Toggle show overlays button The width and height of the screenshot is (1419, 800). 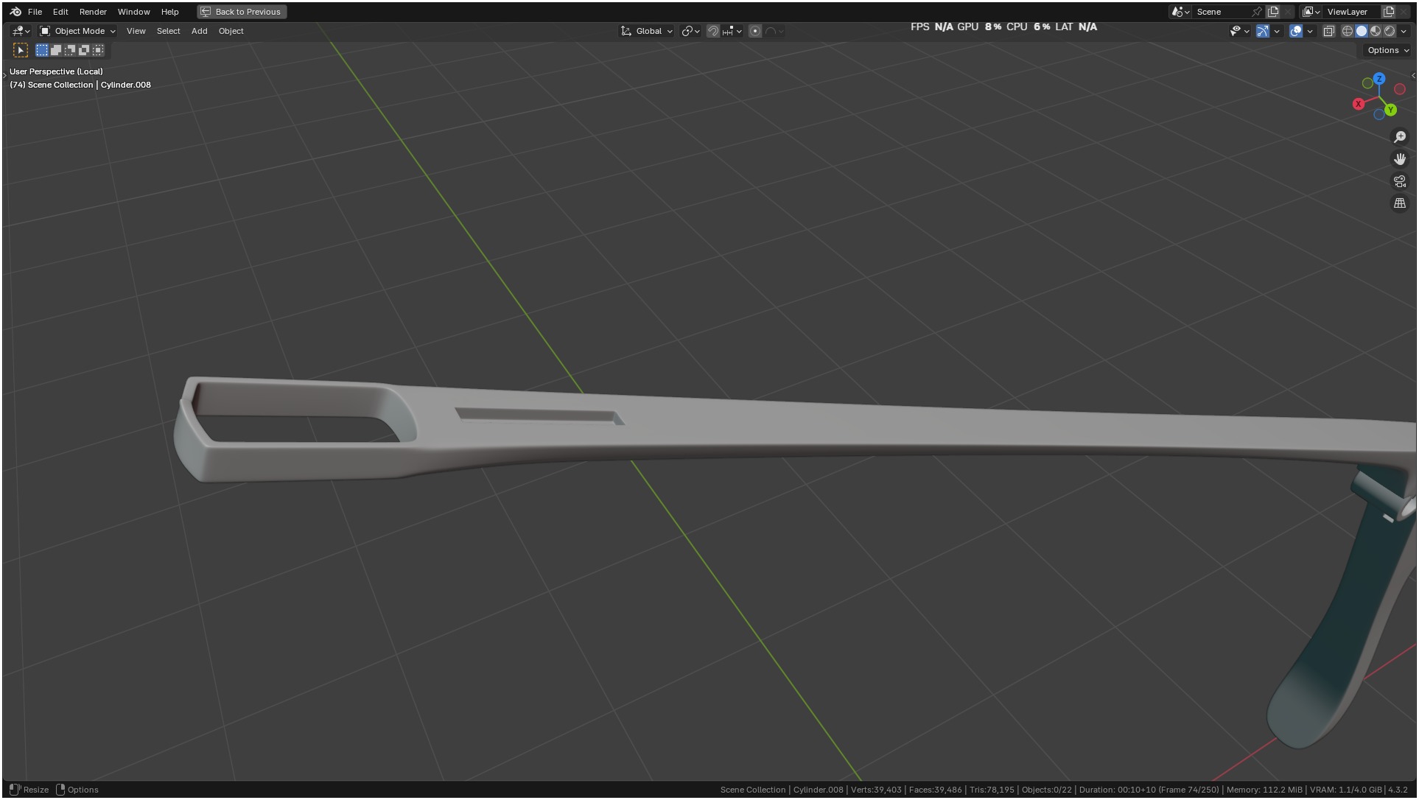pyautogui.click(x=1296, y=31)
